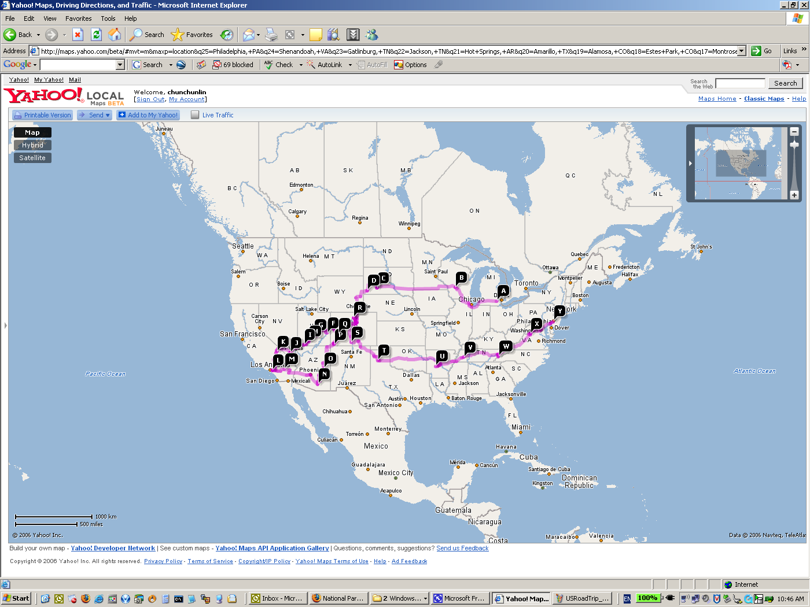
Task: Click route marker A near Detroit
Action: [x=503, y=291]
